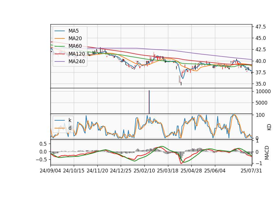Click the 24/11/20 date label
Viewport: 280px width, 201px height.
coord(97,171)
